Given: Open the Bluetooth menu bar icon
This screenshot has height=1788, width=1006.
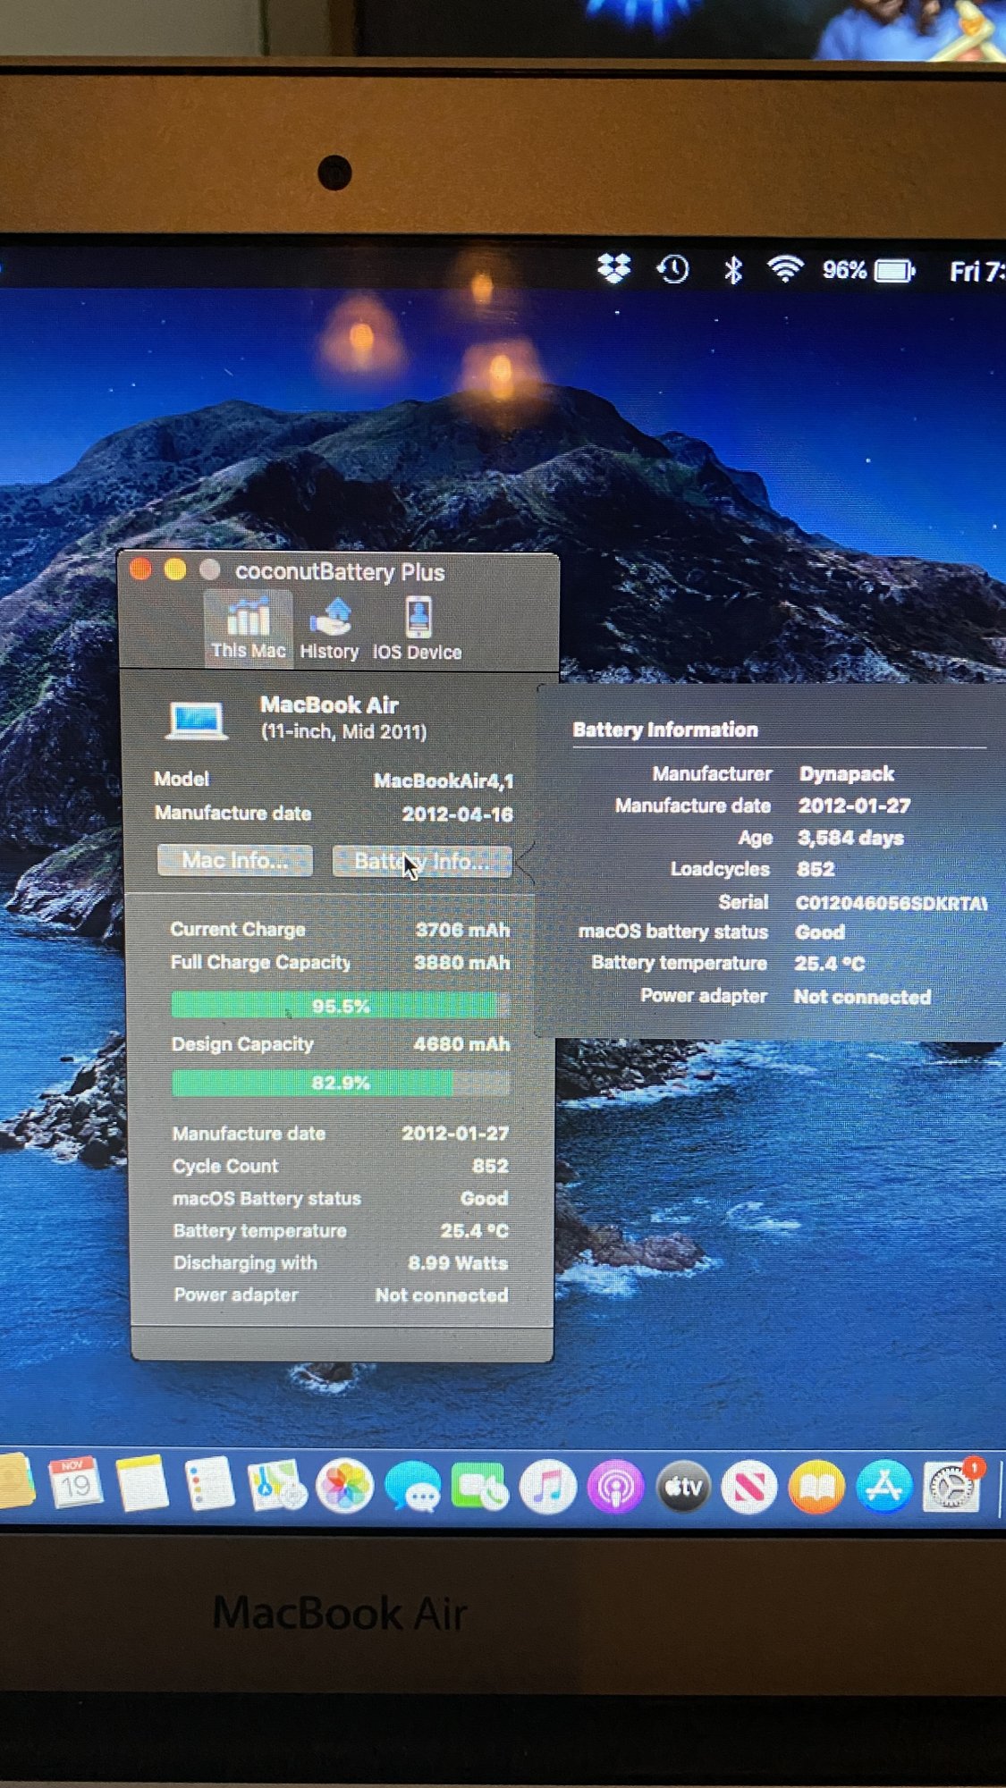Looking at the screenshot, I should click(733, 269).
